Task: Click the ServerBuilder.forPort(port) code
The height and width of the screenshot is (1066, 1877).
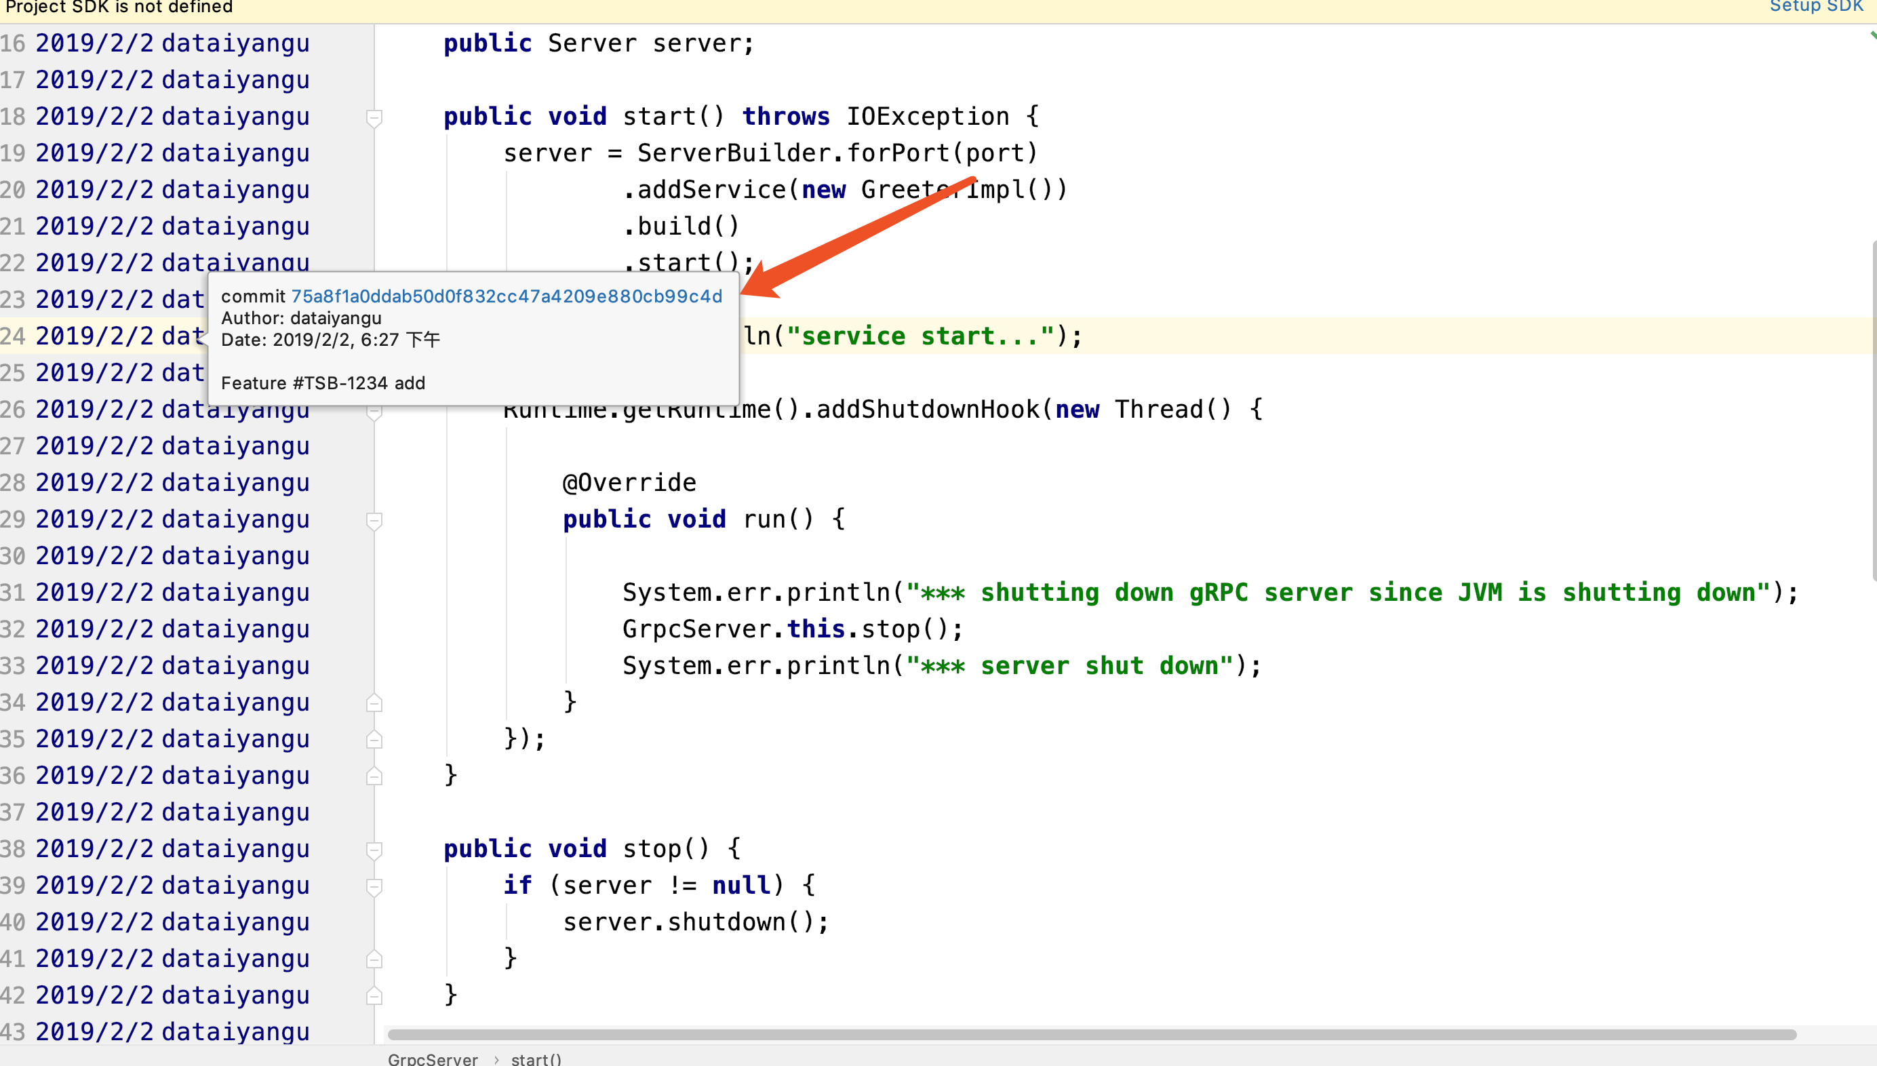Action: [x=837, y=153]
